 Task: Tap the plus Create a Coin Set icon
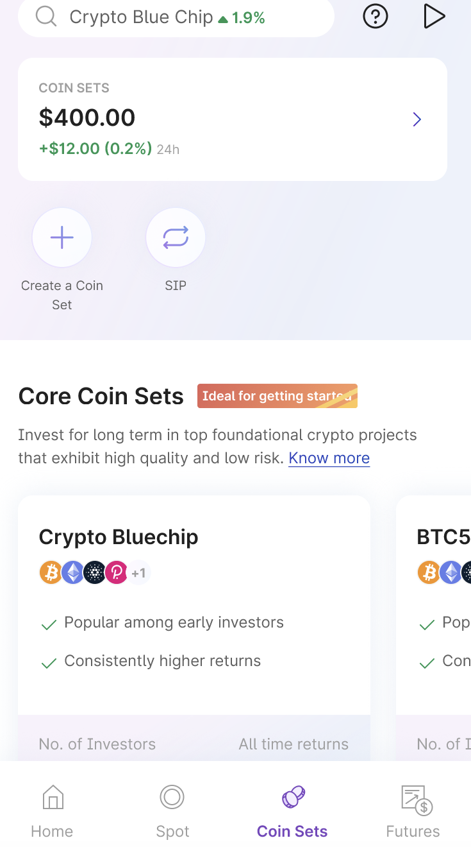coord(62,237)
